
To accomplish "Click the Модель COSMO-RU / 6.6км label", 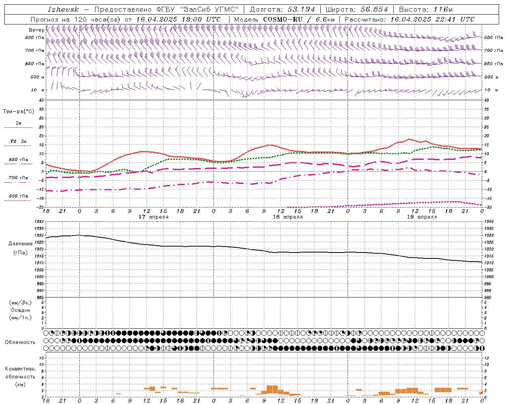I will (x=284, y=19).
